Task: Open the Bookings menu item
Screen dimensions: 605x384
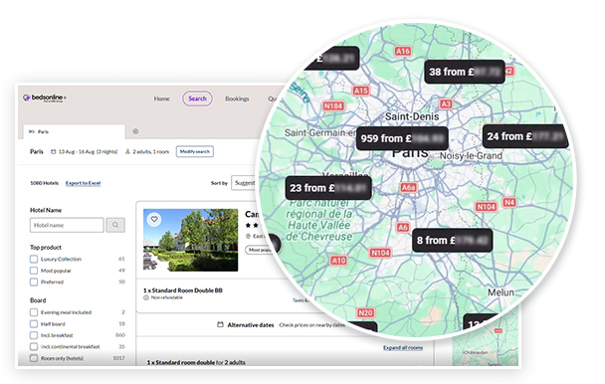Action: [237, 98]
